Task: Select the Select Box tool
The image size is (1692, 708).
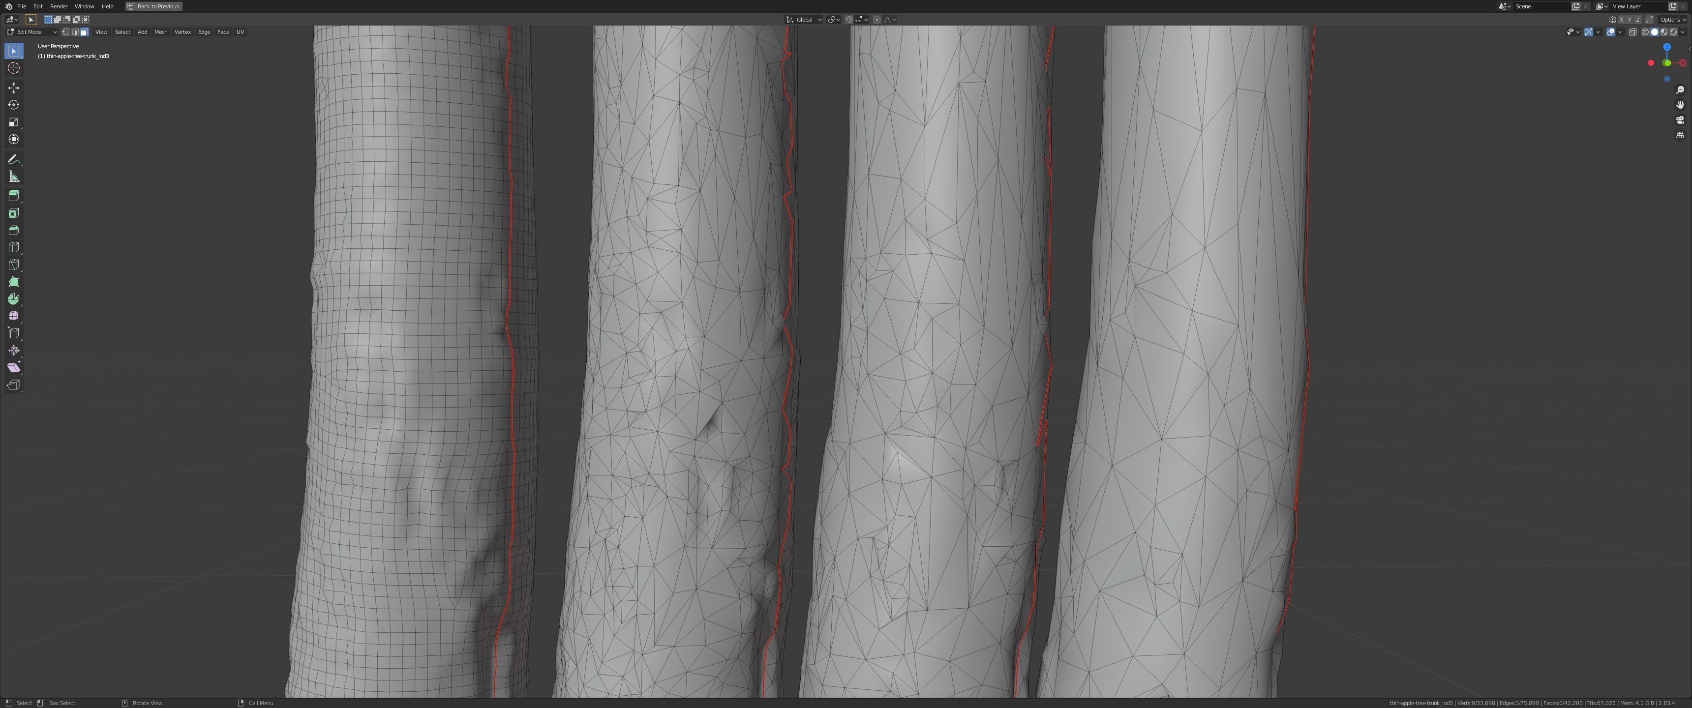Action: (14, 51)
